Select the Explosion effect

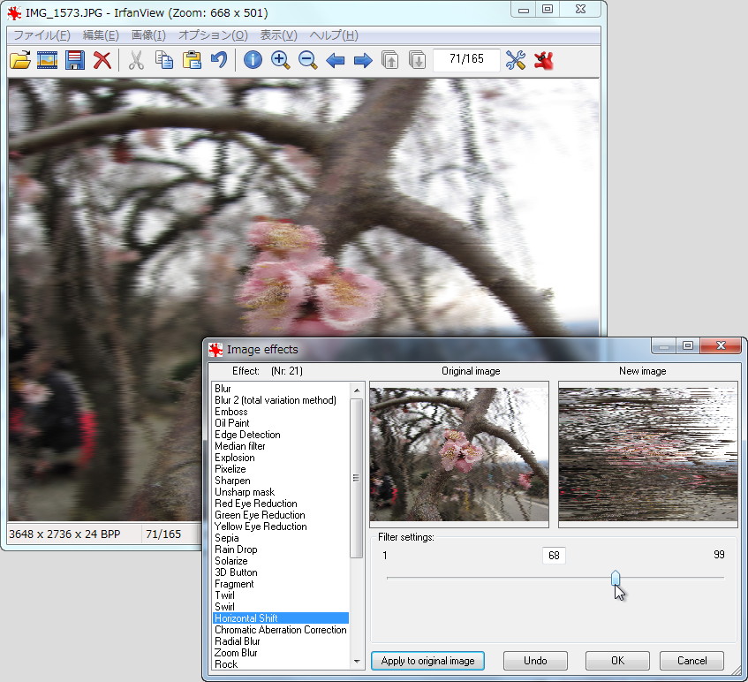click(x=235, y=458)
